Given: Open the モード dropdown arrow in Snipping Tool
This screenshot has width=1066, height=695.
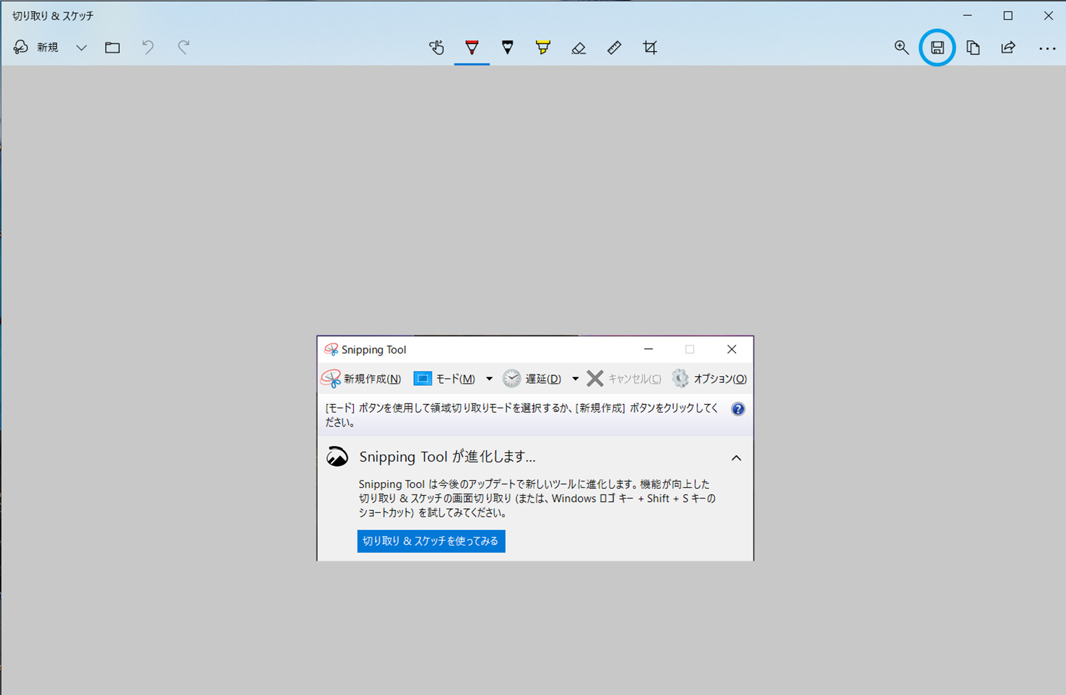Looking at the screenshot, I should pos(489,379).
